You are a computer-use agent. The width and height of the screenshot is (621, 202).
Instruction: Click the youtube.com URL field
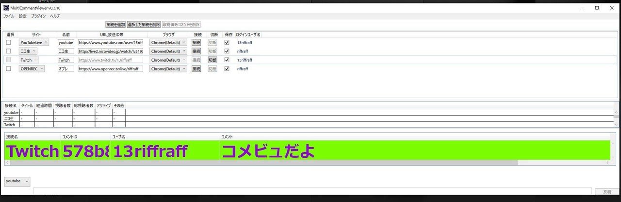110,42
